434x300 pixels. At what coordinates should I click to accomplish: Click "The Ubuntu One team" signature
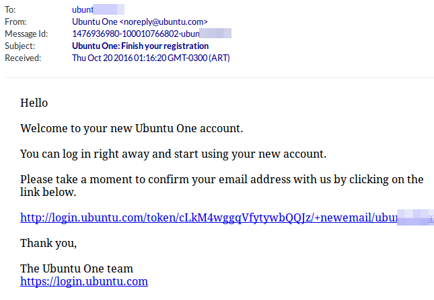point(77,268)
